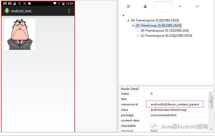Click the search input box in toolbar
The width and height of the screenshot is (215, 136).
pyautogui.click(x=163, y=6)
